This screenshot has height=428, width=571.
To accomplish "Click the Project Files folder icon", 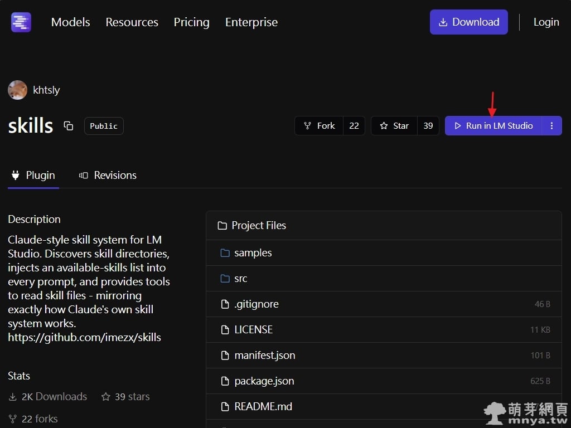I will coord(222,226).
